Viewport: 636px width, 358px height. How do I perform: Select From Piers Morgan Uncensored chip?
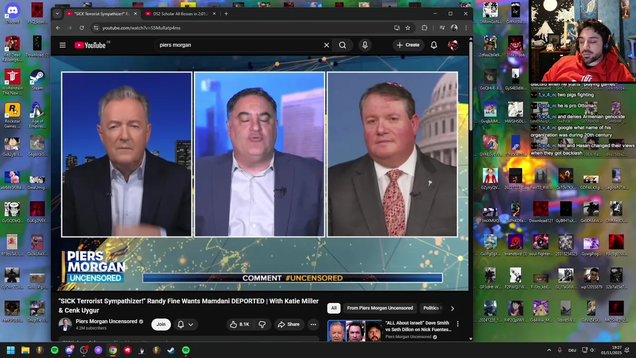click(x=380, y=308)
